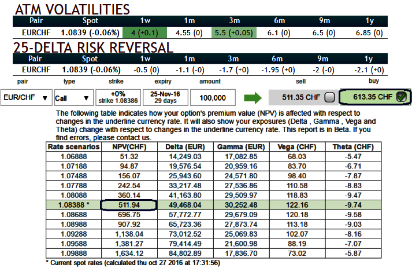Image resolution: width=412 pixels, height=268 pixels.
Task: Select the current spot rate row 1.08388
Action: coord(73,204)
